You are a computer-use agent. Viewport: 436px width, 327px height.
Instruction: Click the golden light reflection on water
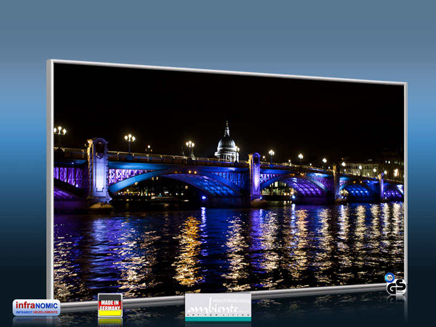tap(188, 251)
